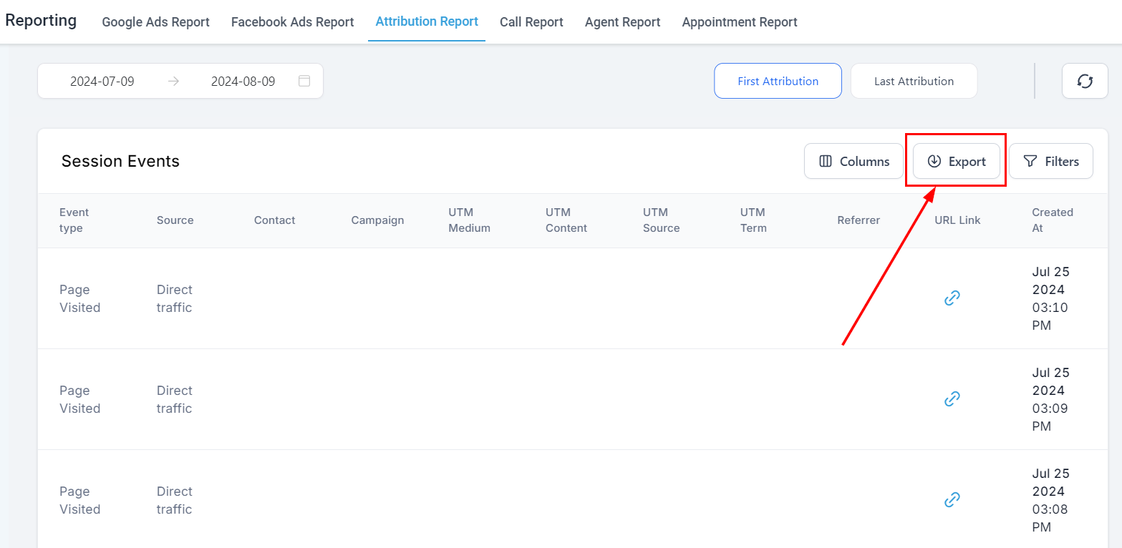This screenshot has width=1122, height=548.
Task: Click the Referrer column header
Action: tap(859, 220)
